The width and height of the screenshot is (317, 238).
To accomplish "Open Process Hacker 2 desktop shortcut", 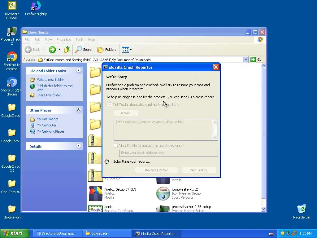I will pyautogui.click(x=11, y=36).
